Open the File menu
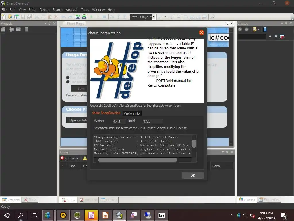 [x=4, y=10]
